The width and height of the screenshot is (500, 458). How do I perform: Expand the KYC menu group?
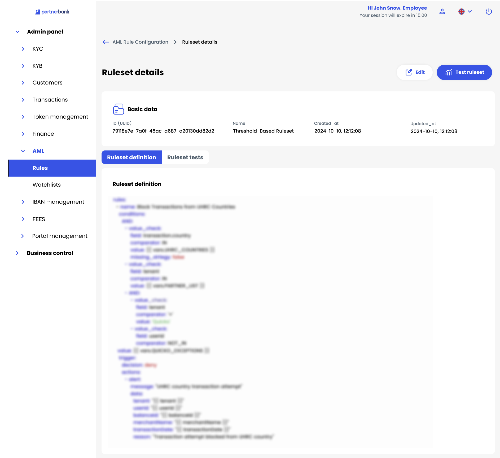[x=23, y=49]
